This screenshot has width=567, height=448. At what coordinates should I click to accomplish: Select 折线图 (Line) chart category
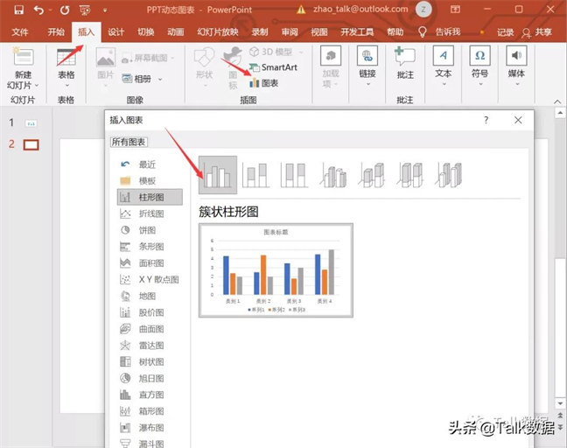150,213
